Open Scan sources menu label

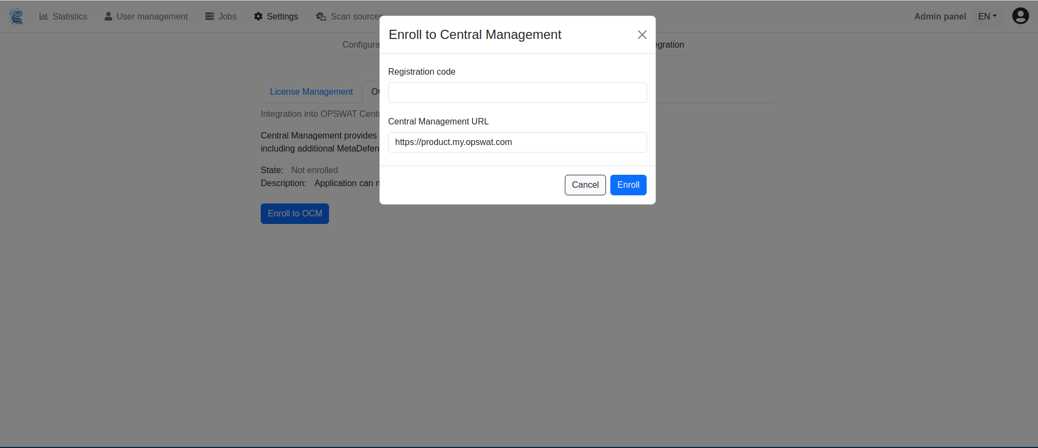(x=356, y=16)
